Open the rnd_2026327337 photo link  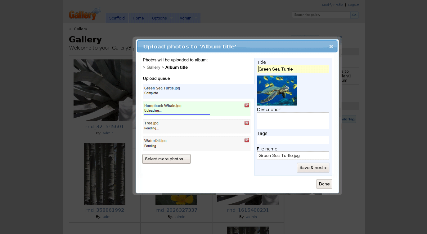pyautogui.click(x=176, y=210)
